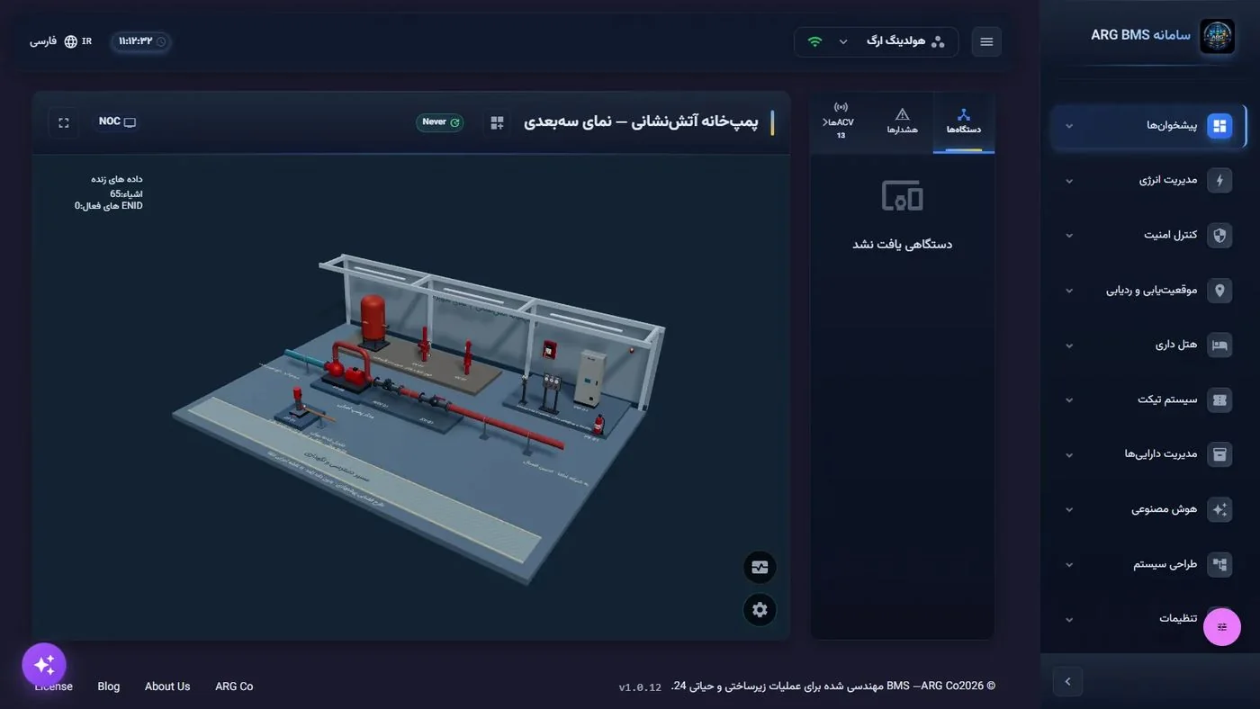Open the fullscreen view icon
Viewport: 1260px width, 709px height.
pos(64,122)
